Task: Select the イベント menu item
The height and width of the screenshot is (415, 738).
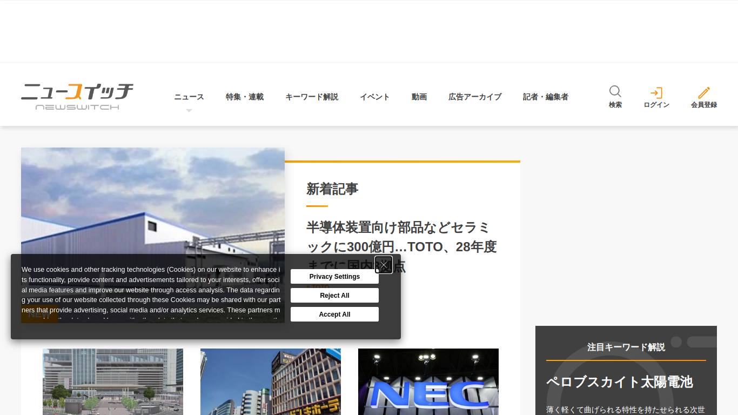Action: (x=375, y=97)
